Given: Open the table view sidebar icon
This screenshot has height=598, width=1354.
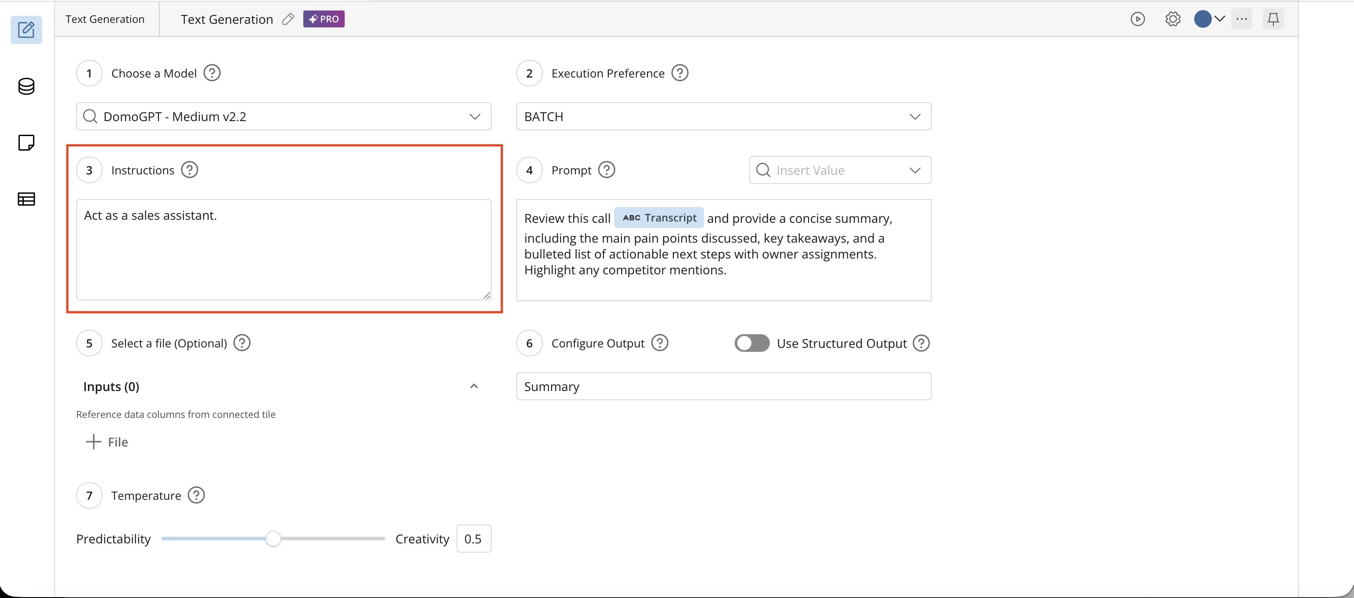Looking at the screenshot, I should click(26, 199).
